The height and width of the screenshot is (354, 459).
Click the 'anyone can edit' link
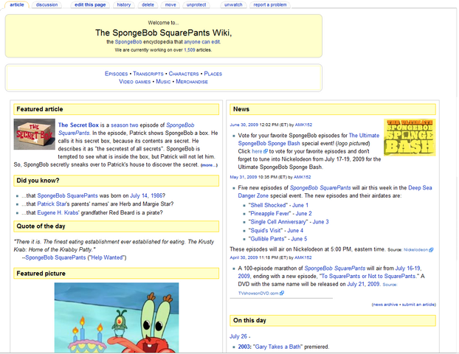[x=202, y=42]
